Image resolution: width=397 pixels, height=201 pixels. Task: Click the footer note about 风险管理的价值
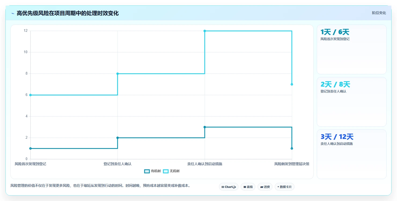tap(100, 185)
